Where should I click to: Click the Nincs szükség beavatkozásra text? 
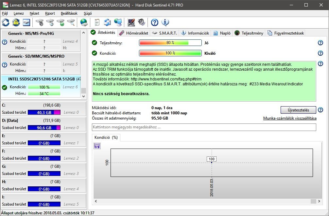click(x=121, y=94)
